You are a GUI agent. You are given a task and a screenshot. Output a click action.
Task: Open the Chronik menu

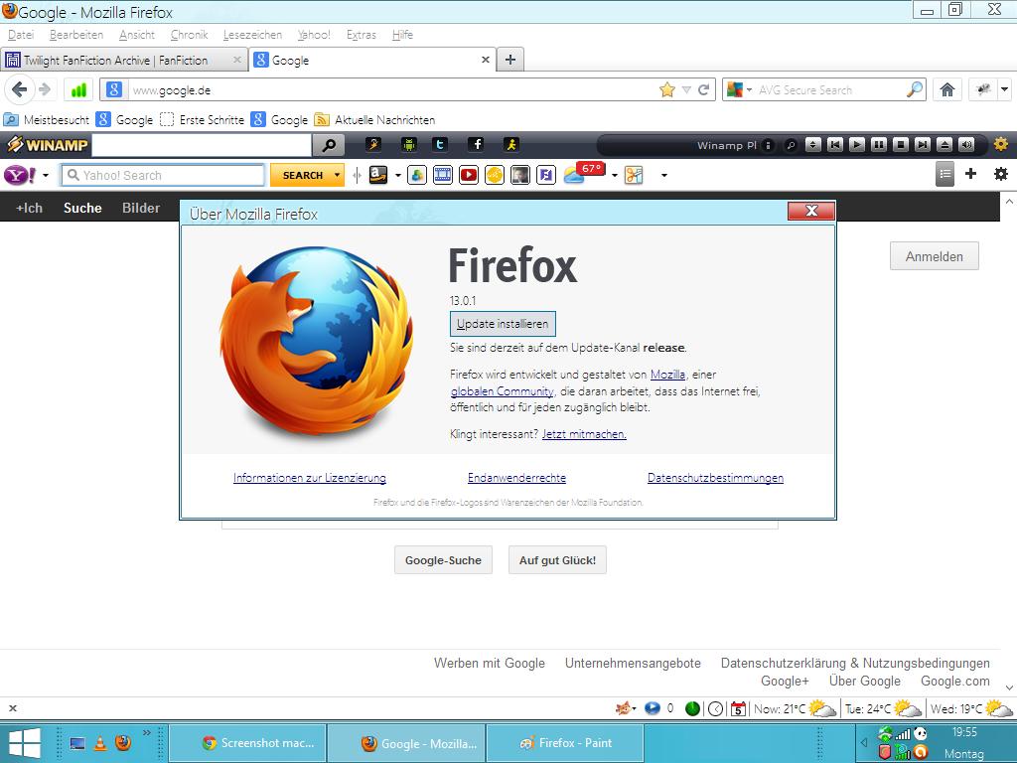[189, 35]
